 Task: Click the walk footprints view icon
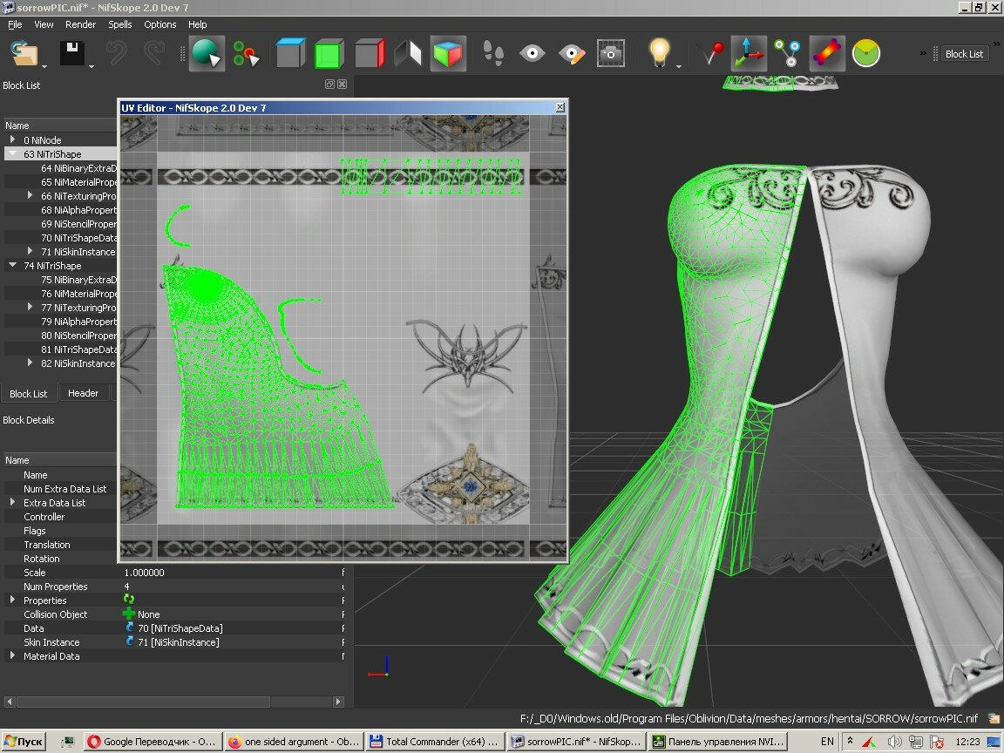point(492,53)
